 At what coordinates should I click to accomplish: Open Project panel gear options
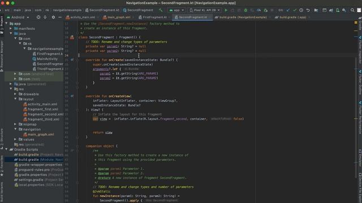coord(53,17)
